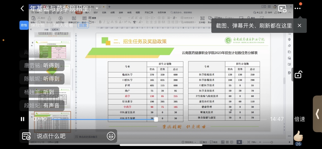This screenshot has height=149, width=322.
Task: Switch to the 插入 ribbon tab in WPS
Action: click(x=87, y=13)
